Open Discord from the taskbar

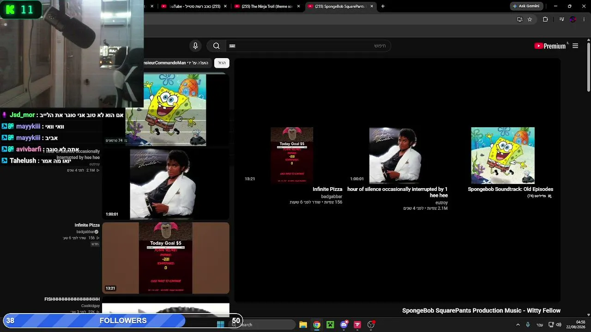[344, 325]
